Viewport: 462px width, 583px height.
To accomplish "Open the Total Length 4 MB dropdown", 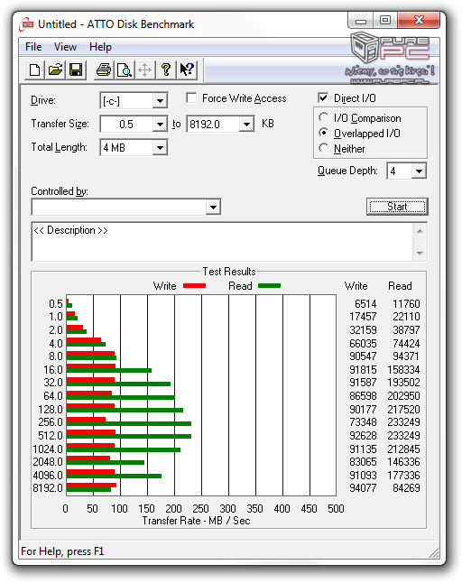I will pos(160,148).
